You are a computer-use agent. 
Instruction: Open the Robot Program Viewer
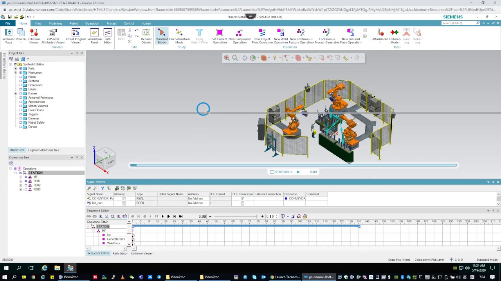(76, 36)
